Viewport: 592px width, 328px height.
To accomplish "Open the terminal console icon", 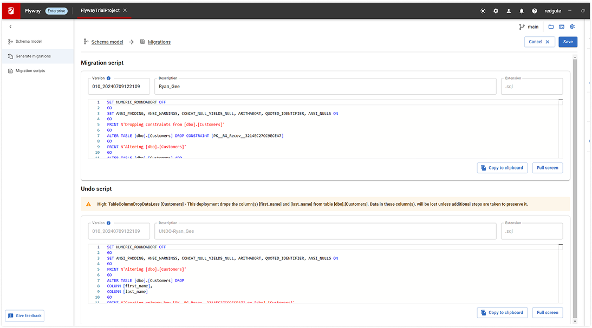I will coord(562,27).
